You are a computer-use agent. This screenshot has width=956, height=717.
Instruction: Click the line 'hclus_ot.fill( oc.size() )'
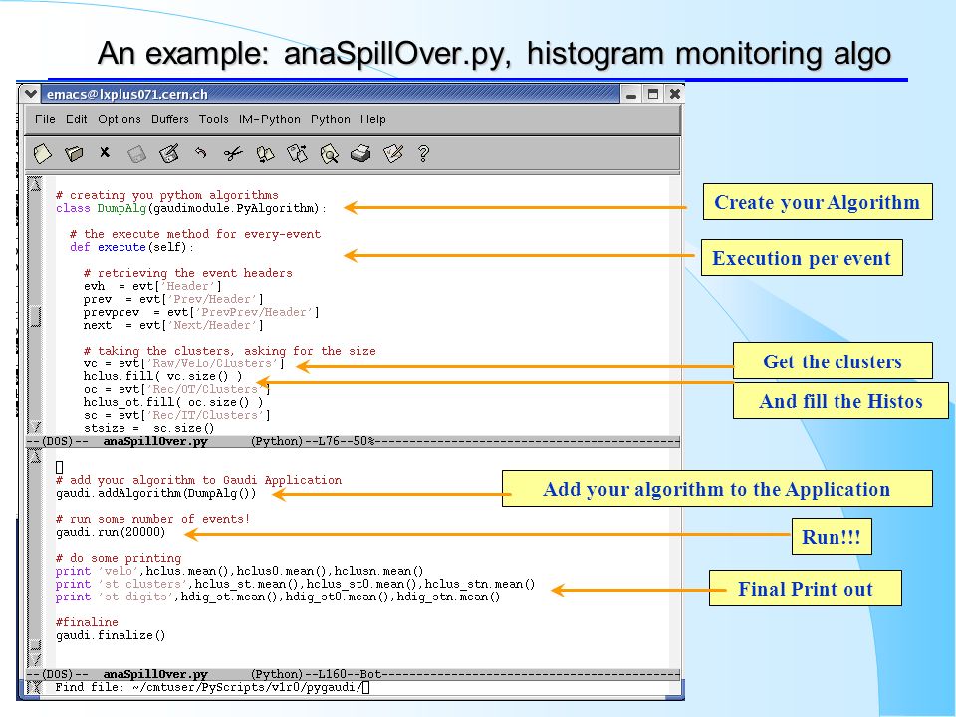click(173, 402)
